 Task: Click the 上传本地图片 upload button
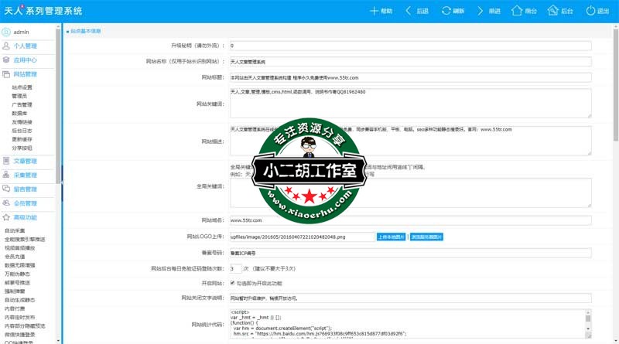[392, 237]
